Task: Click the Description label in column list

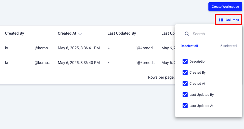Action: pyautogui.click(x=198, y=61)
